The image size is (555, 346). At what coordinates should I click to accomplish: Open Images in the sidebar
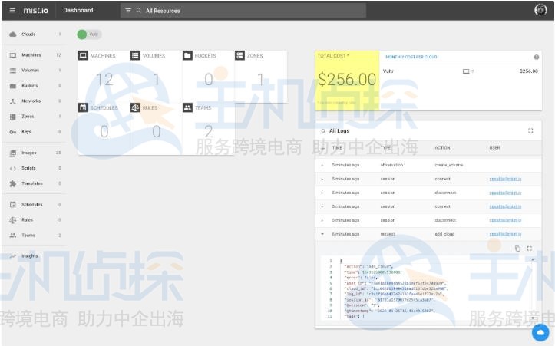pos(35,153)
